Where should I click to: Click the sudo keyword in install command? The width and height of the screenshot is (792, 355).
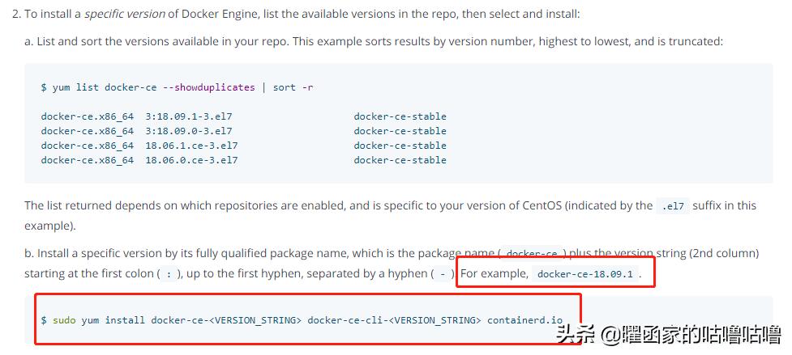tap(64, 320)
